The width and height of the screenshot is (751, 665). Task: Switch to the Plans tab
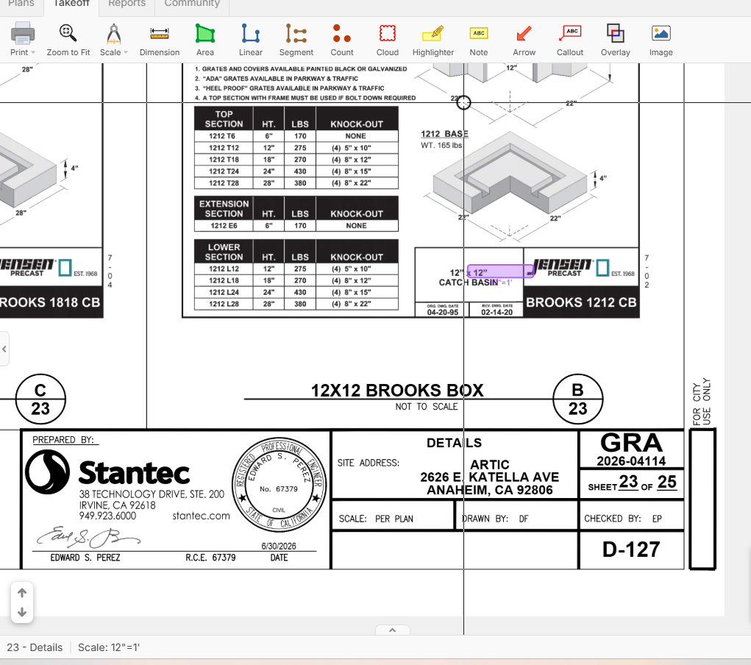[x=21, y=4]
